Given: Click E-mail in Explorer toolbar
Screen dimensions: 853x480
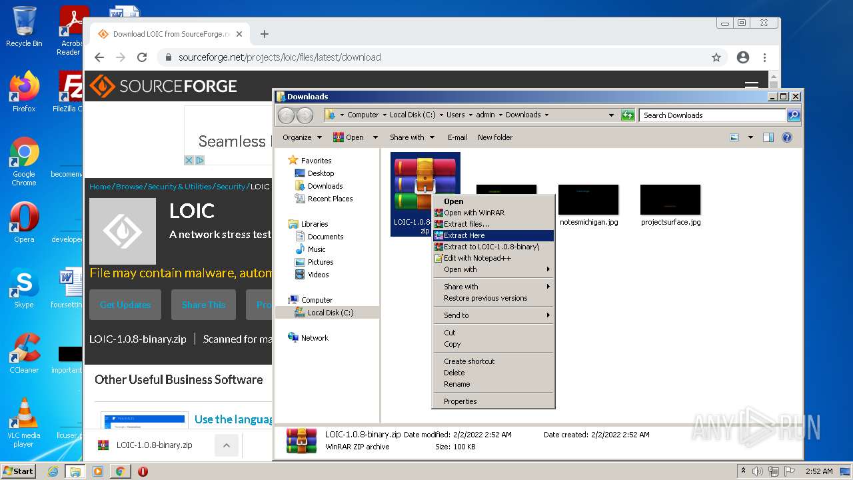Looking at the screenshot, I should point(457,137).
